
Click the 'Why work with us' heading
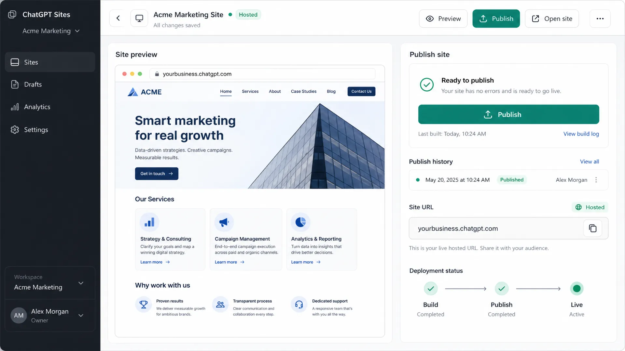[162, 285]
